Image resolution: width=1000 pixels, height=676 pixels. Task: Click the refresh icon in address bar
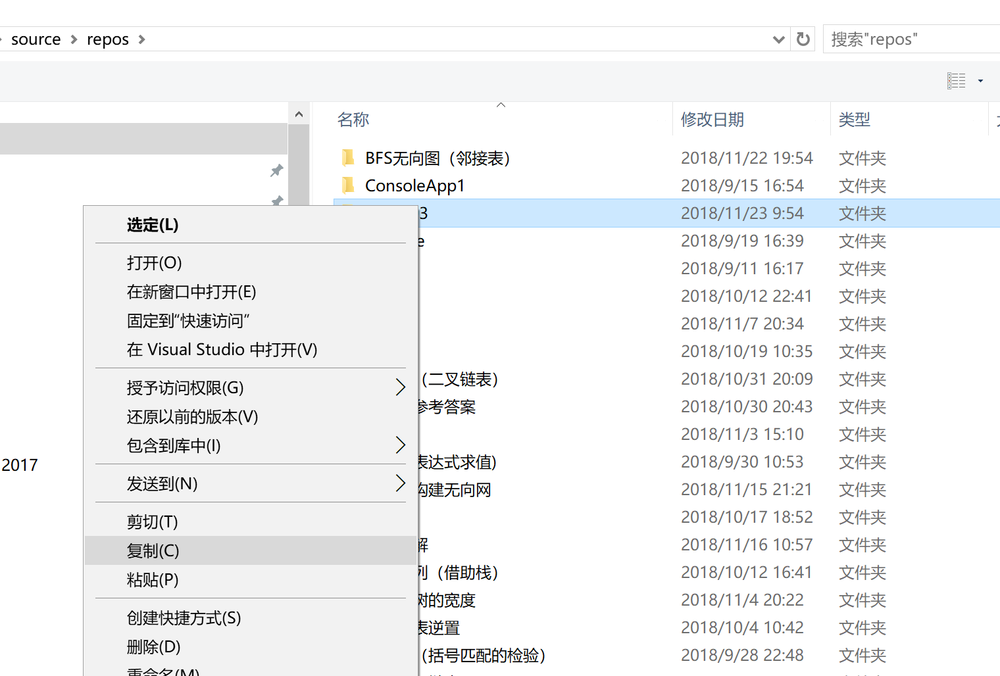click(x=803, y=39)
